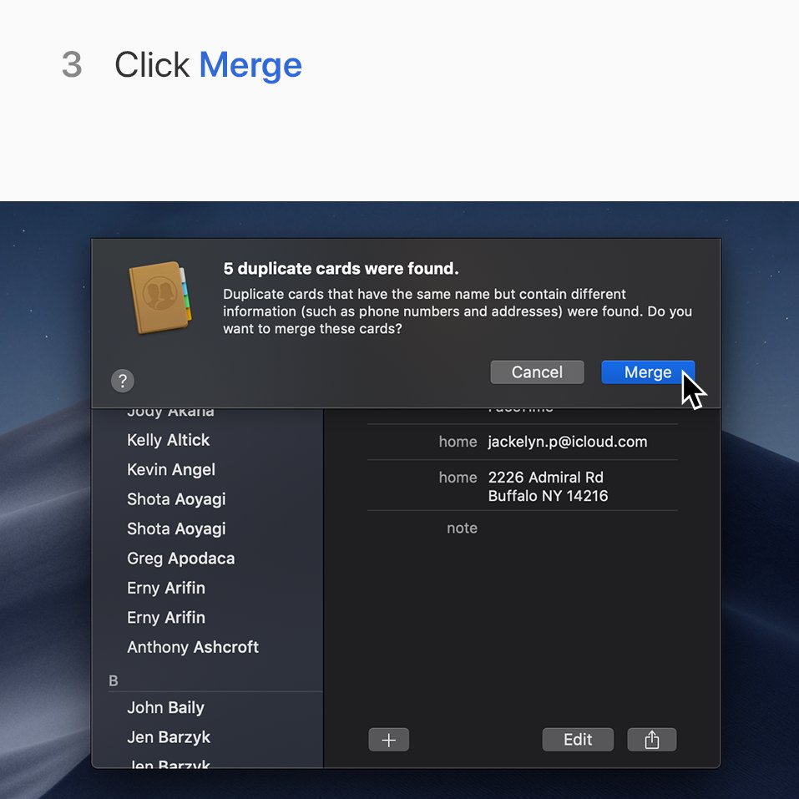Screen dimensions: 799x799
Task: Select John Baily contact
Action: point(165,708)
